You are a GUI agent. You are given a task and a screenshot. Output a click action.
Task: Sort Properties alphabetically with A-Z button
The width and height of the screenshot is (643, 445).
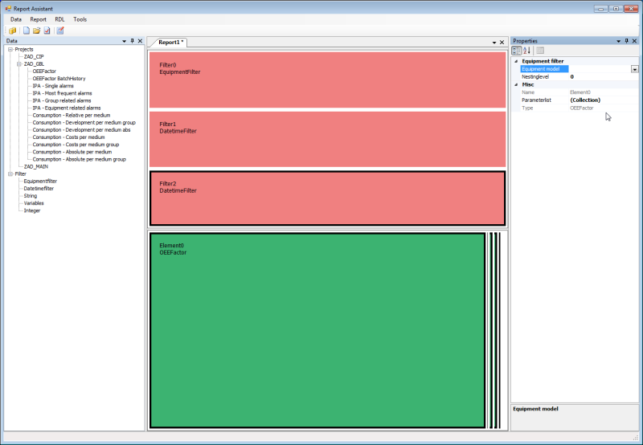coord(527,51)
